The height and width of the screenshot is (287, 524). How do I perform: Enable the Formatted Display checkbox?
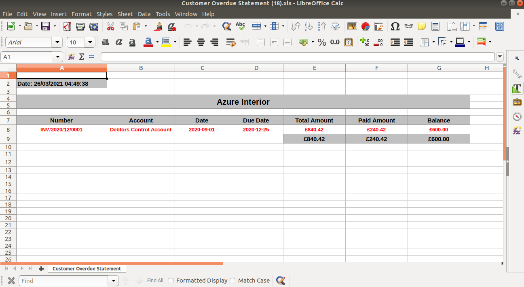[171, 281]
